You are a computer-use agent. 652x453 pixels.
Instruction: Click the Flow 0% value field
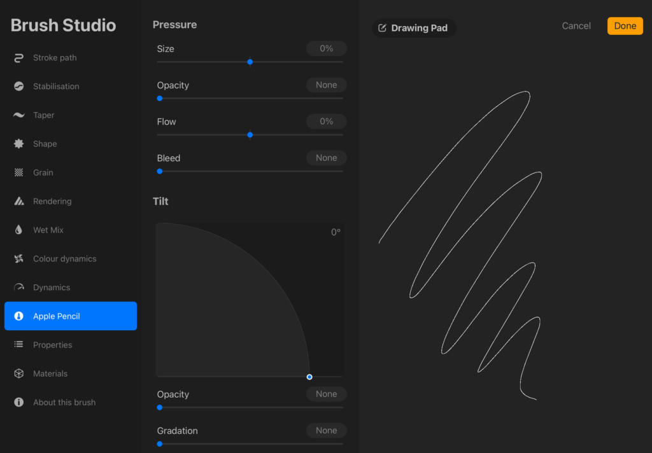[327, 122]
